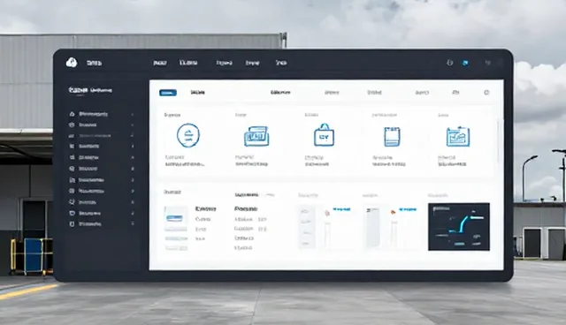Viewport: 566px width, 325px height.
Task: Select the first item in the top navigation bar
Action: (159, 63)
